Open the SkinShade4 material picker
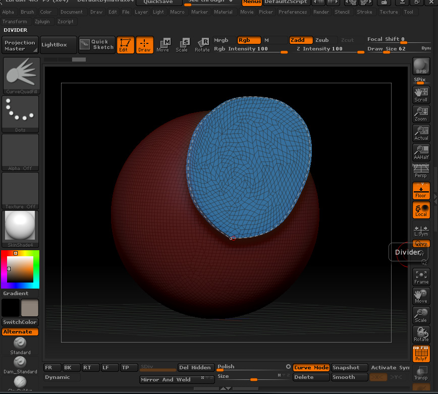 click(20, 229)
